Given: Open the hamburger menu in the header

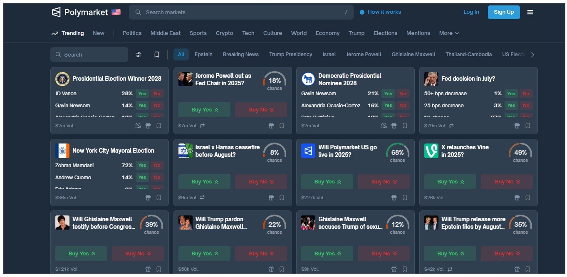Looking at the screenshot, I should (530, 12).
